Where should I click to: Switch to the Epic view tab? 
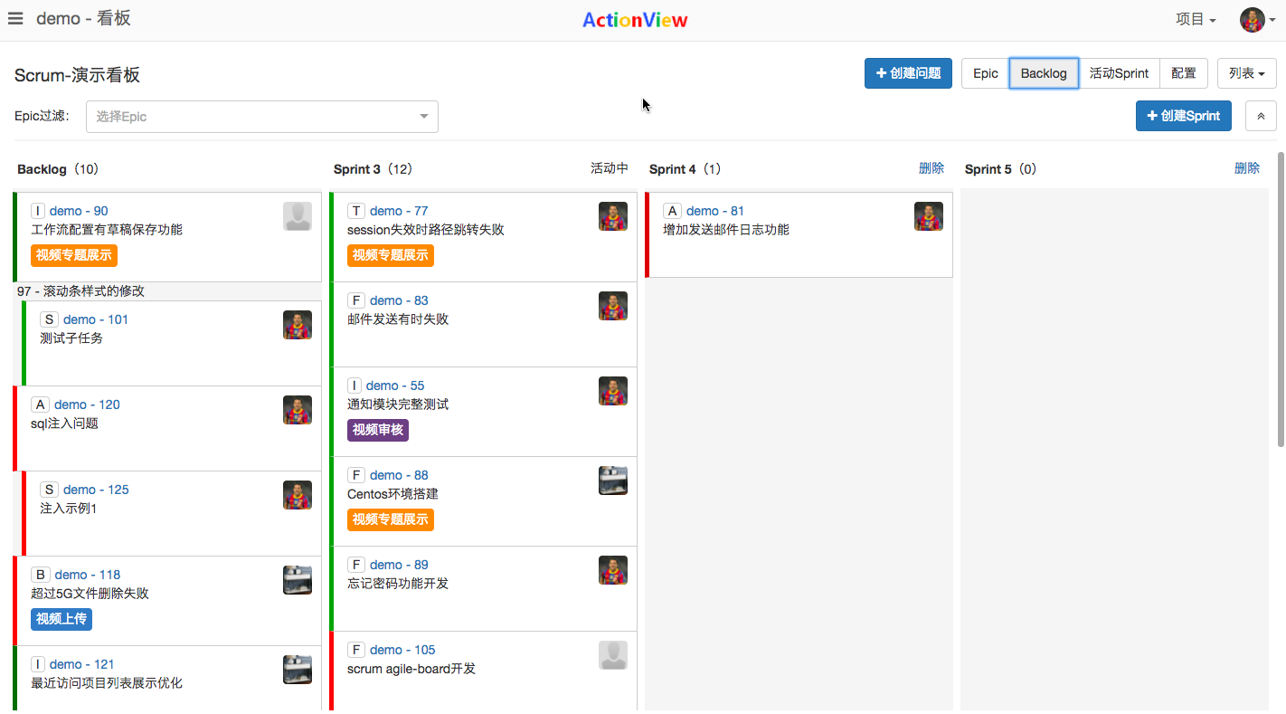pyautogui.click(x=985, y=73)
